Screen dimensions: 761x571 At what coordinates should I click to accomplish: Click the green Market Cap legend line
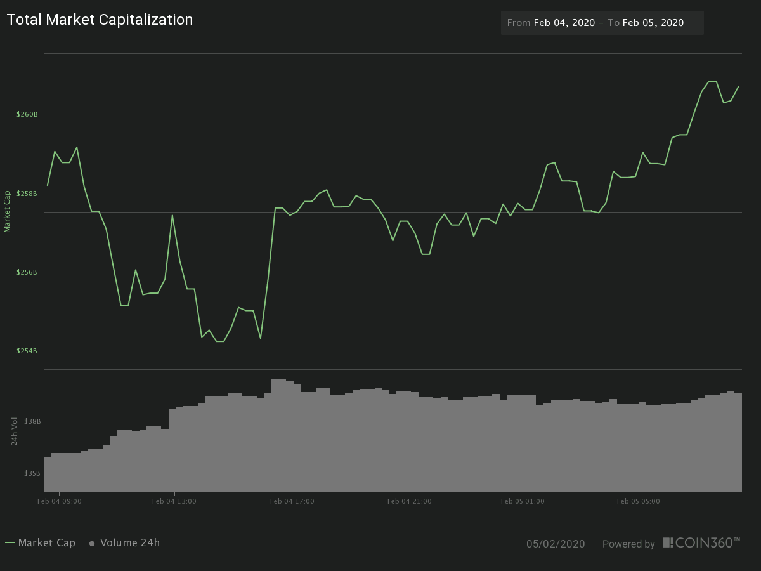point(10,543)
